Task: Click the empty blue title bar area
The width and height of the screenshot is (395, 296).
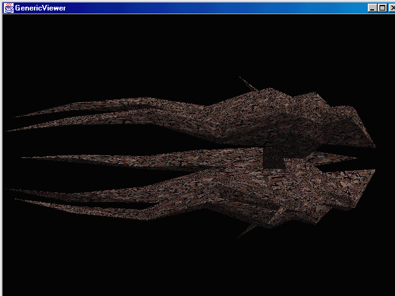Action: [x=216, y=8]
